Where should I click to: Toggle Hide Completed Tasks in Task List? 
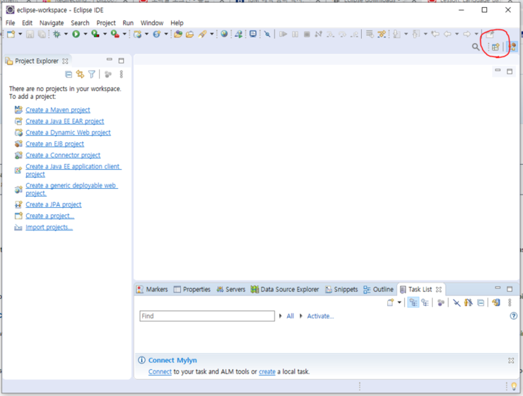[457, 303]
